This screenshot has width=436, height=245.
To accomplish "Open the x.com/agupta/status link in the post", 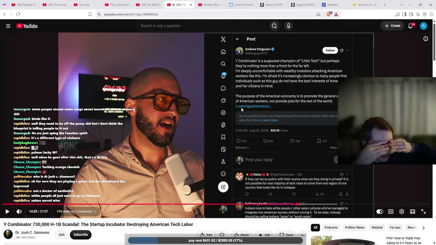I will click(254, 106).
